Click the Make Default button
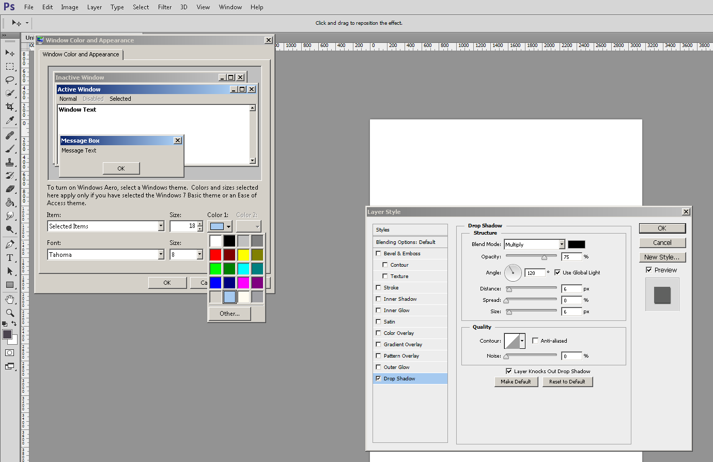 tap(516, 381)
